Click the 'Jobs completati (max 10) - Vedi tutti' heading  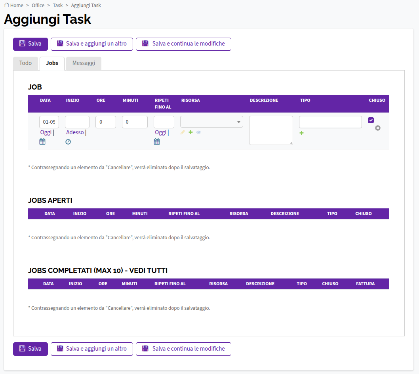tap(98, 271)
